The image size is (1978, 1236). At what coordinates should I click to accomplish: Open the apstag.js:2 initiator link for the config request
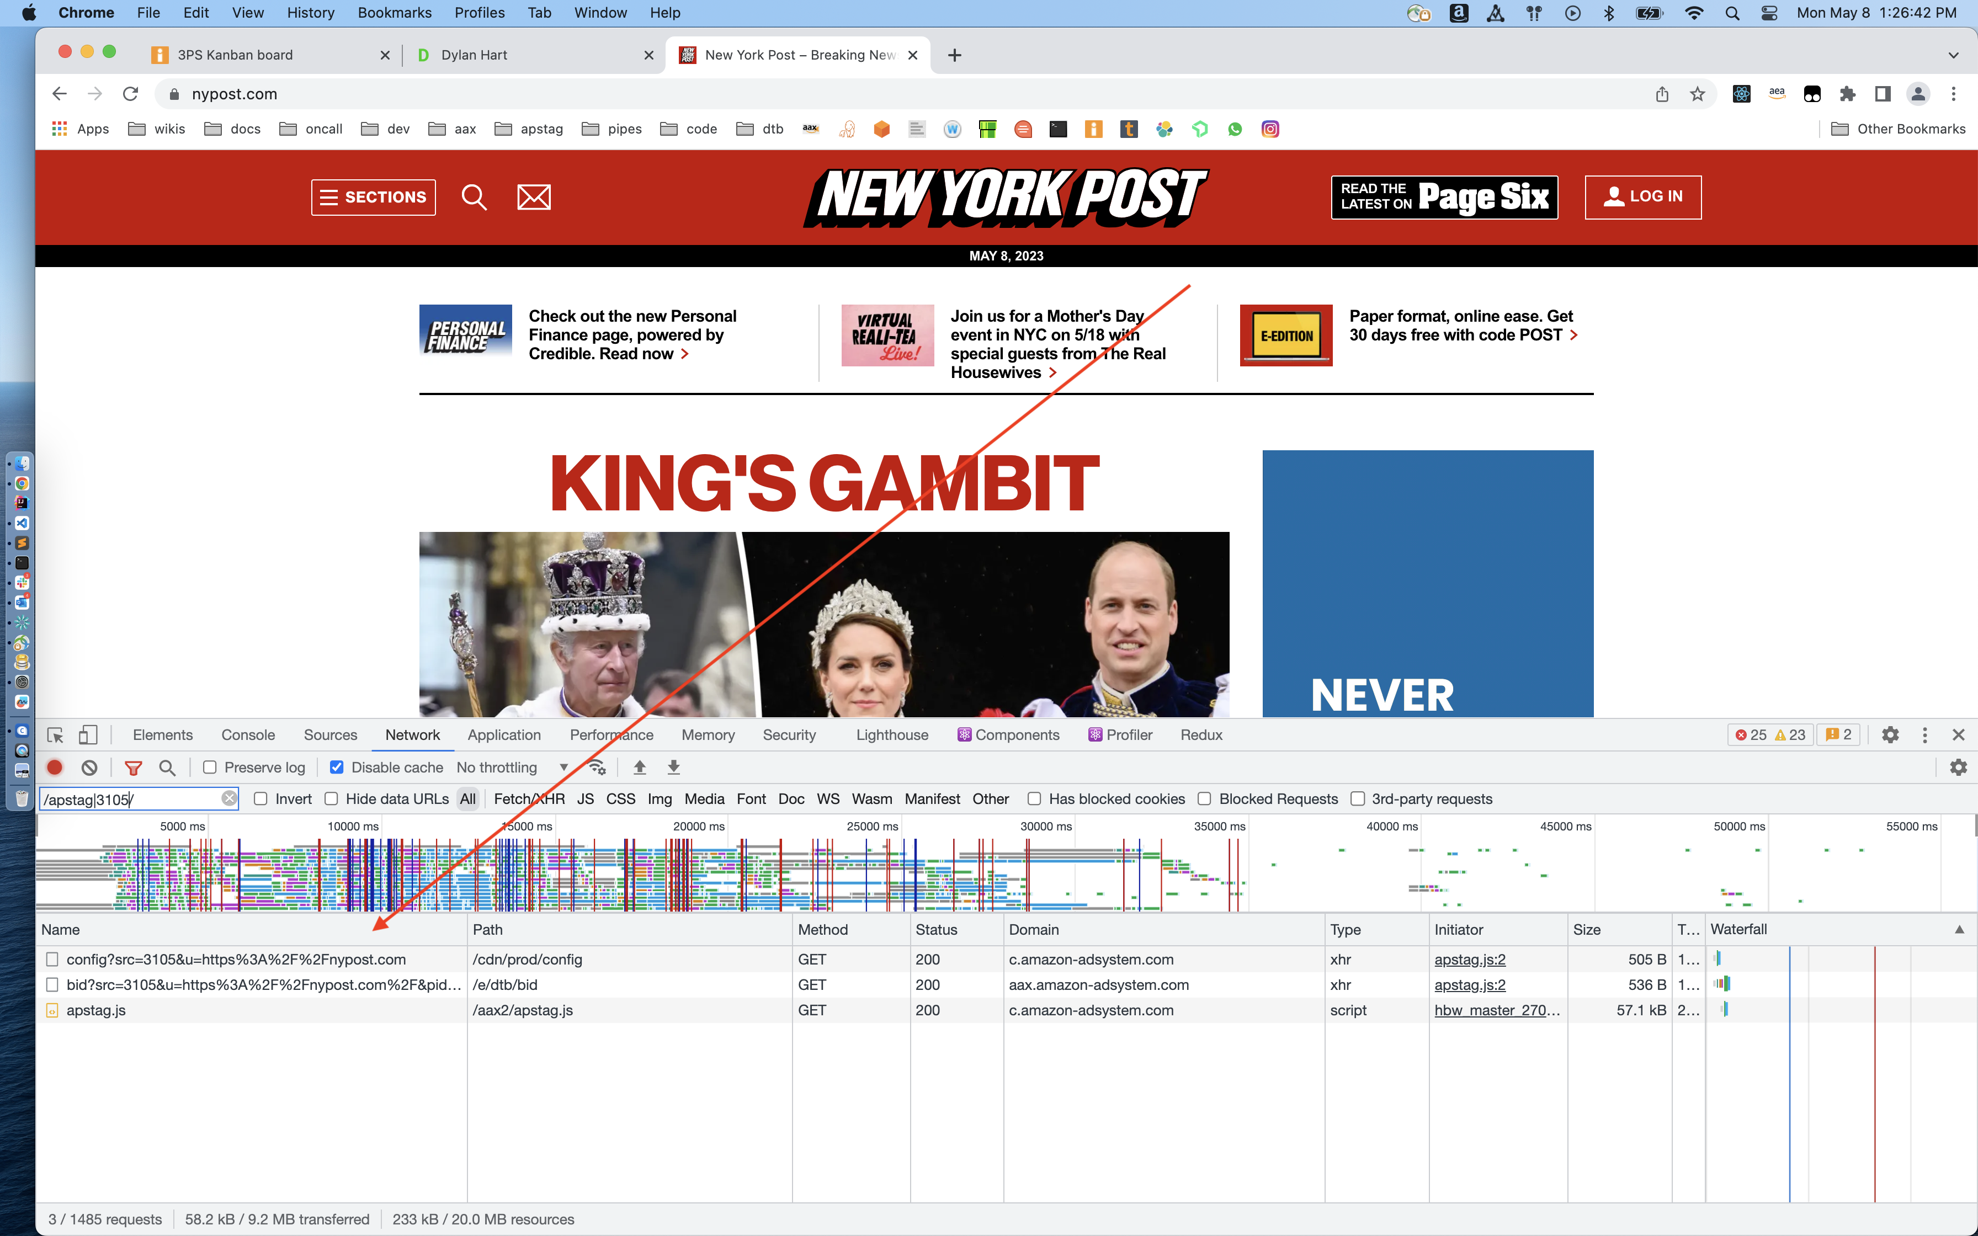point(1470,959)
